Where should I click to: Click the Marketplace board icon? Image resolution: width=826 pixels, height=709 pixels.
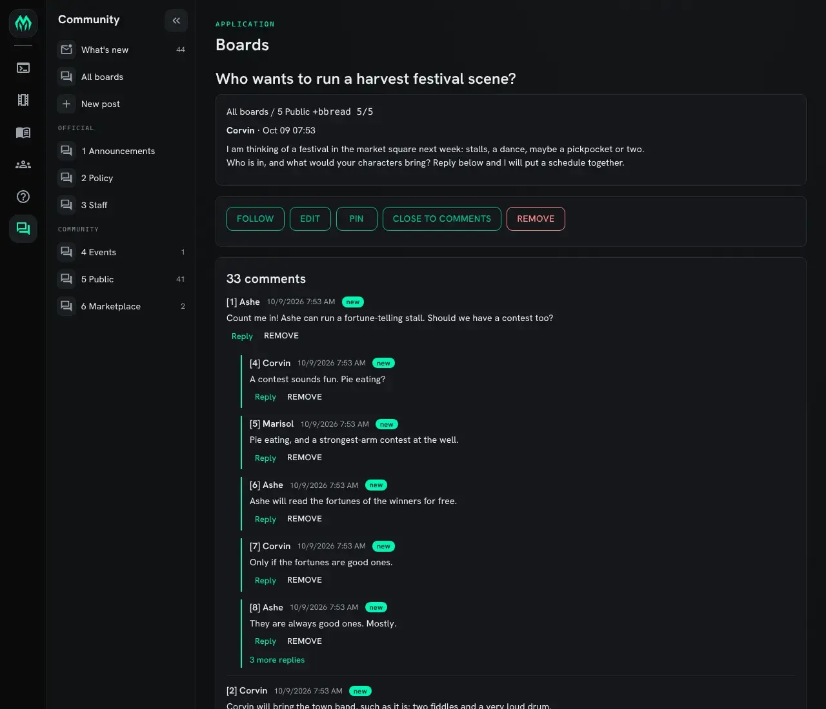pyautogui.click(x=66, y=306)
